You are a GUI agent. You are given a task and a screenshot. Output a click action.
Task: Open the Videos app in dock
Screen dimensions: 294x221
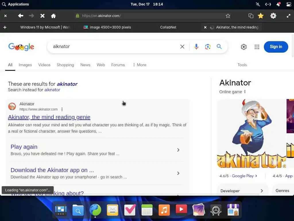tap(181, 210)
